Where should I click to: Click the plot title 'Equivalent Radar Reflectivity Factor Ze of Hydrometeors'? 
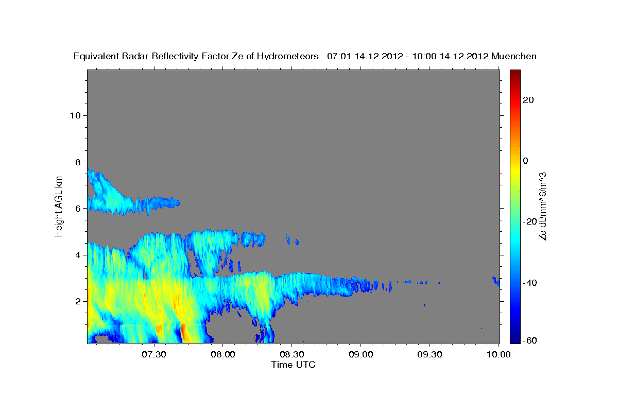point(196,57)
